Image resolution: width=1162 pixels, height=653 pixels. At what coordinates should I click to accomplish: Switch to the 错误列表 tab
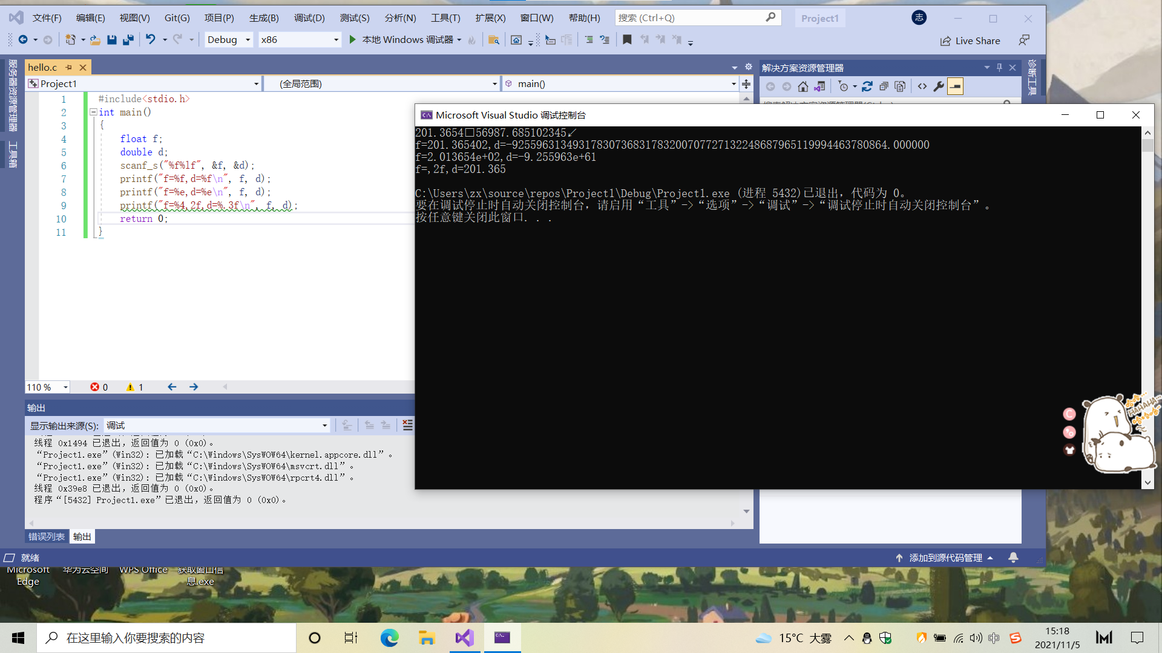pos(47,537)
